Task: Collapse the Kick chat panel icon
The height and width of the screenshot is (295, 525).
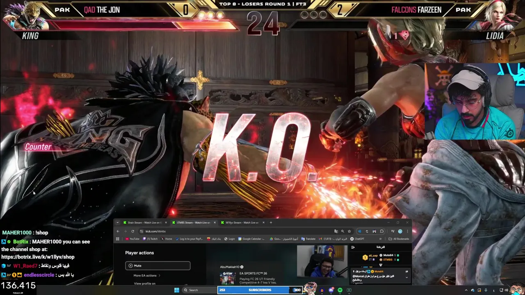Action: click(353, 247)
